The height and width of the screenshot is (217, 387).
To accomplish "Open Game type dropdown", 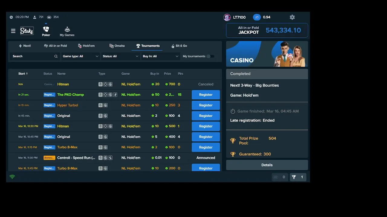I will 80,56.
